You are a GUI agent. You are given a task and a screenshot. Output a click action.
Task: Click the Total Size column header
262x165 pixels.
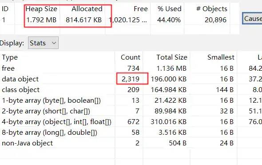coord(172,57)
